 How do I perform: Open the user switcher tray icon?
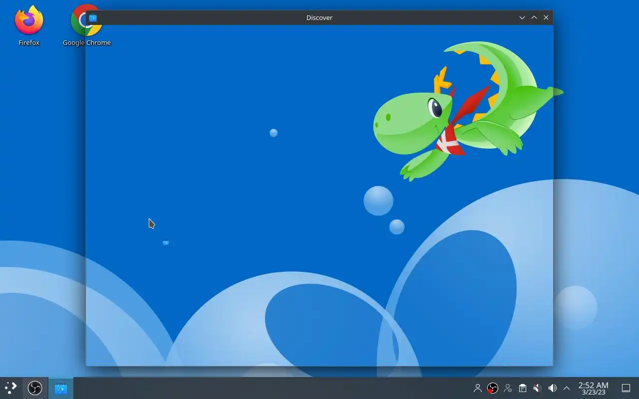click(x=508, y=388)
